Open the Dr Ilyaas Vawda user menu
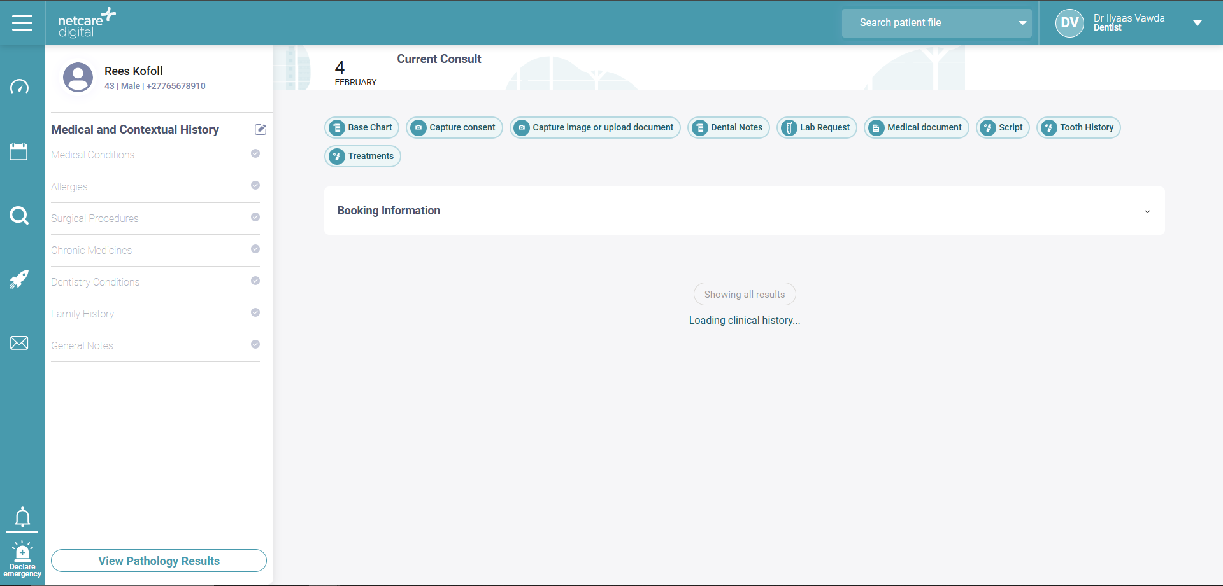 click(x=1197, y=23)
